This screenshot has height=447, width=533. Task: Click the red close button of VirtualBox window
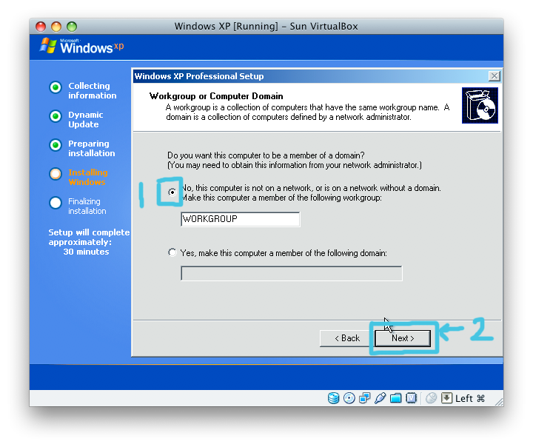point(41,26)
